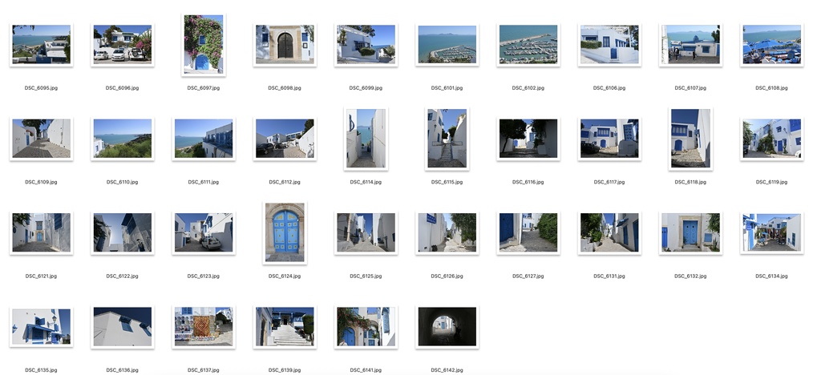821x375 pixels.
Task: Choose the DSC_6101.jpg marina thumbnail
Action: point(447,44)
